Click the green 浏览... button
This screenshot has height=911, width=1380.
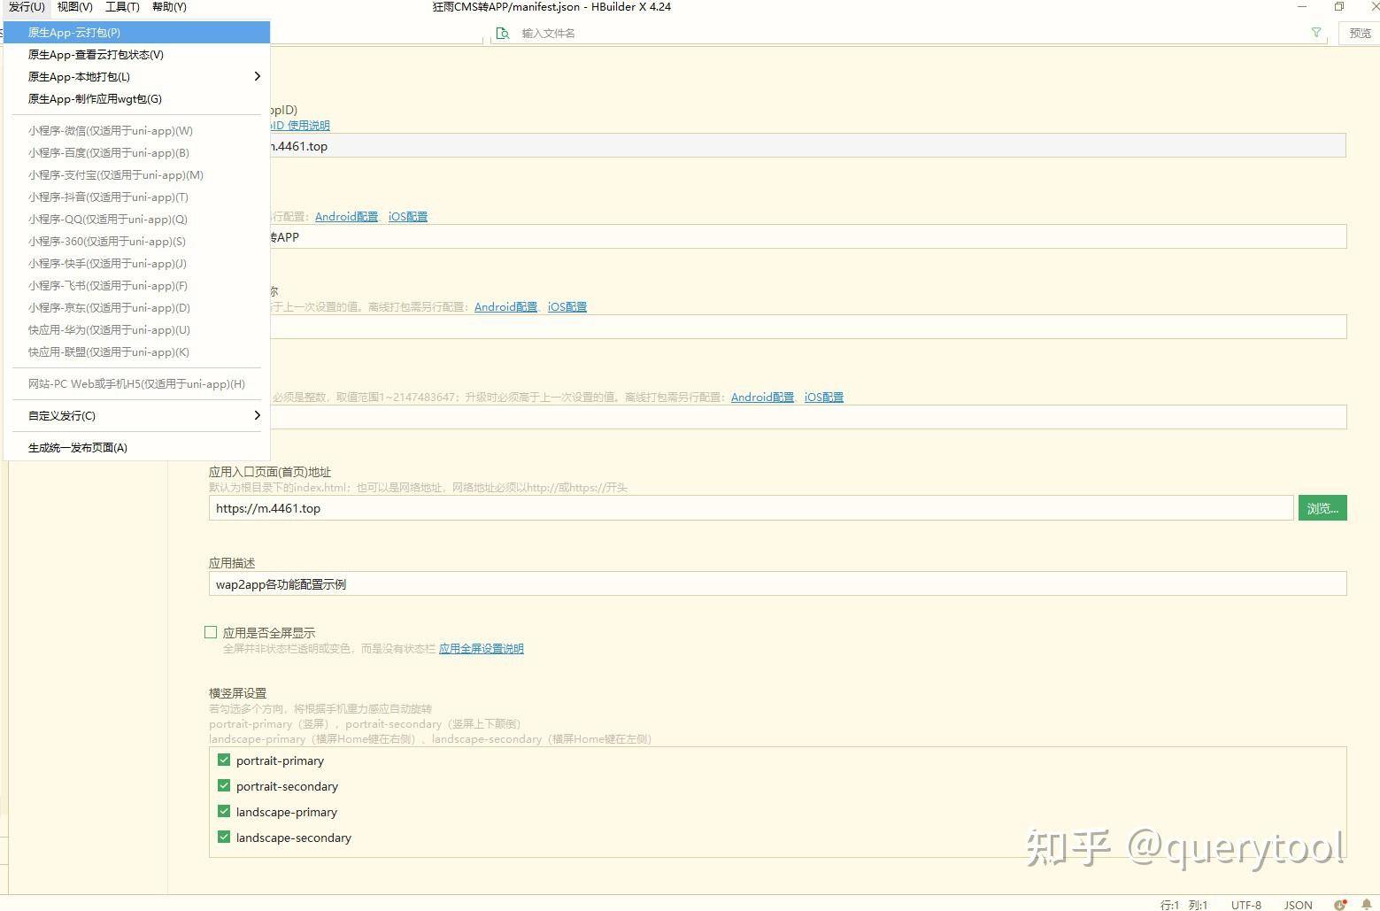1322,508
